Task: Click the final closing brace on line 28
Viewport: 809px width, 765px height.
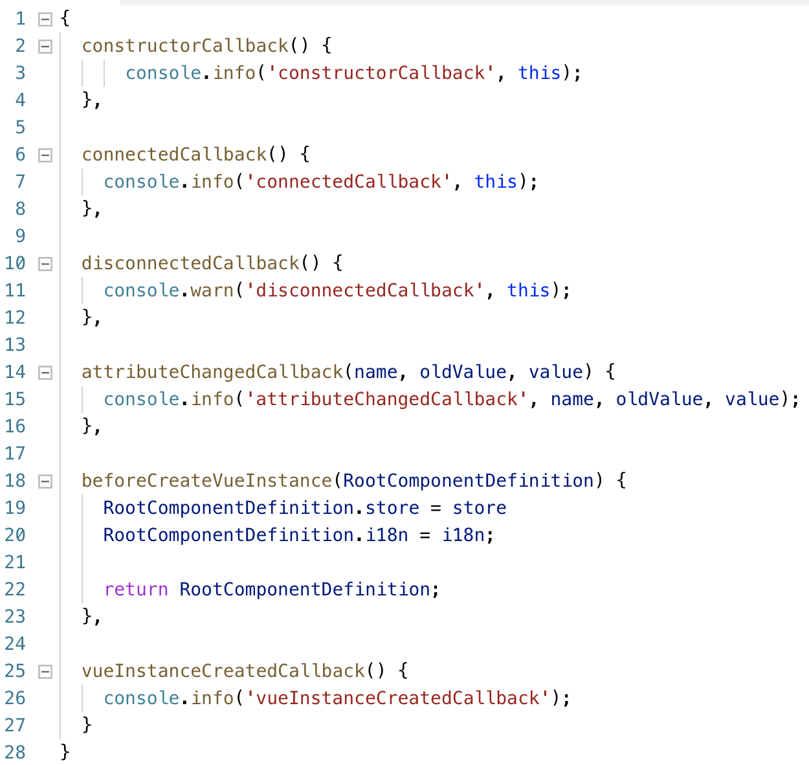Action: tap(65, 753)
